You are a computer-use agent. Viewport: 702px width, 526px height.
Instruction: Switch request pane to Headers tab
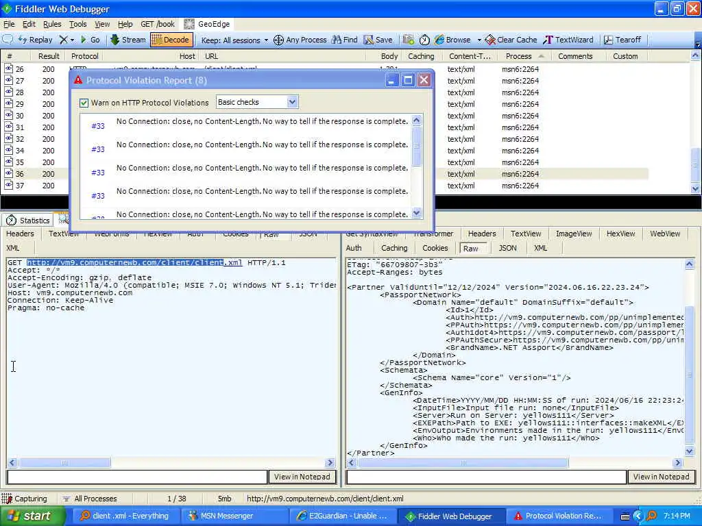(x=20, y=234)
